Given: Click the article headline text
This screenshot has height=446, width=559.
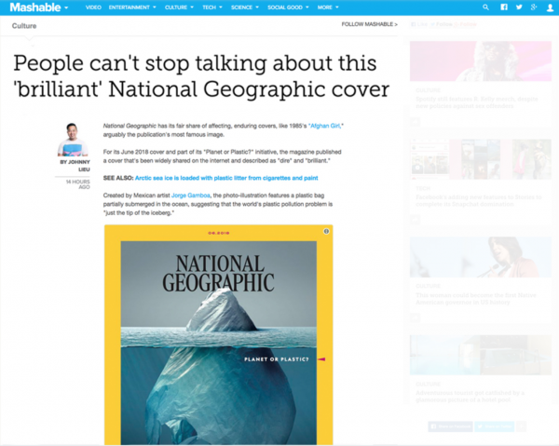Looking at the screenshot, I should (201, 75).
